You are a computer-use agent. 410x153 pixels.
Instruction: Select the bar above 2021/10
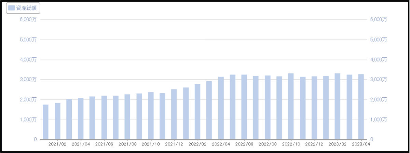point(151,116)
